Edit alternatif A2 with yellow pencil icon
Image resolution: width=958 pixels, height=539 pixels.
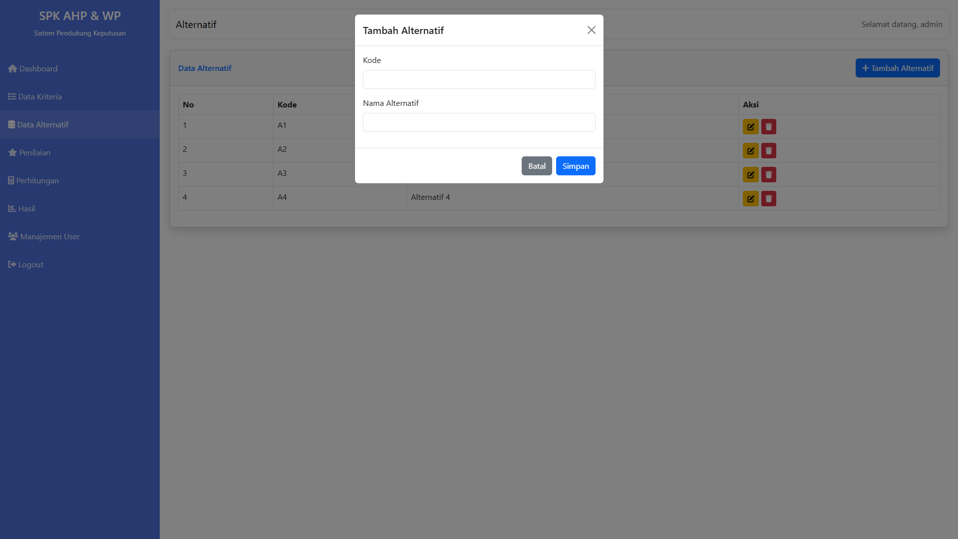[750, 151]
